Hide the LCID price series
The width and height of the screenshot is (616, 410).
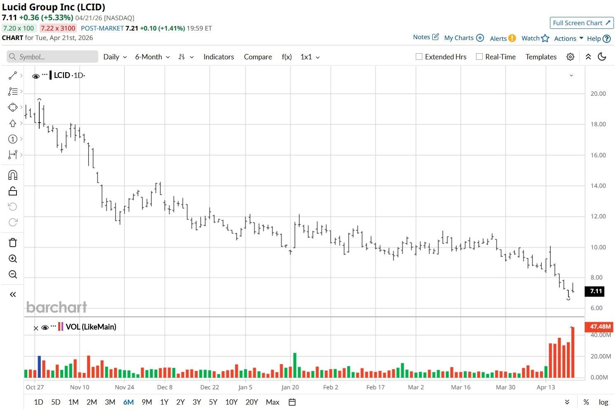[x=36, y=76]
